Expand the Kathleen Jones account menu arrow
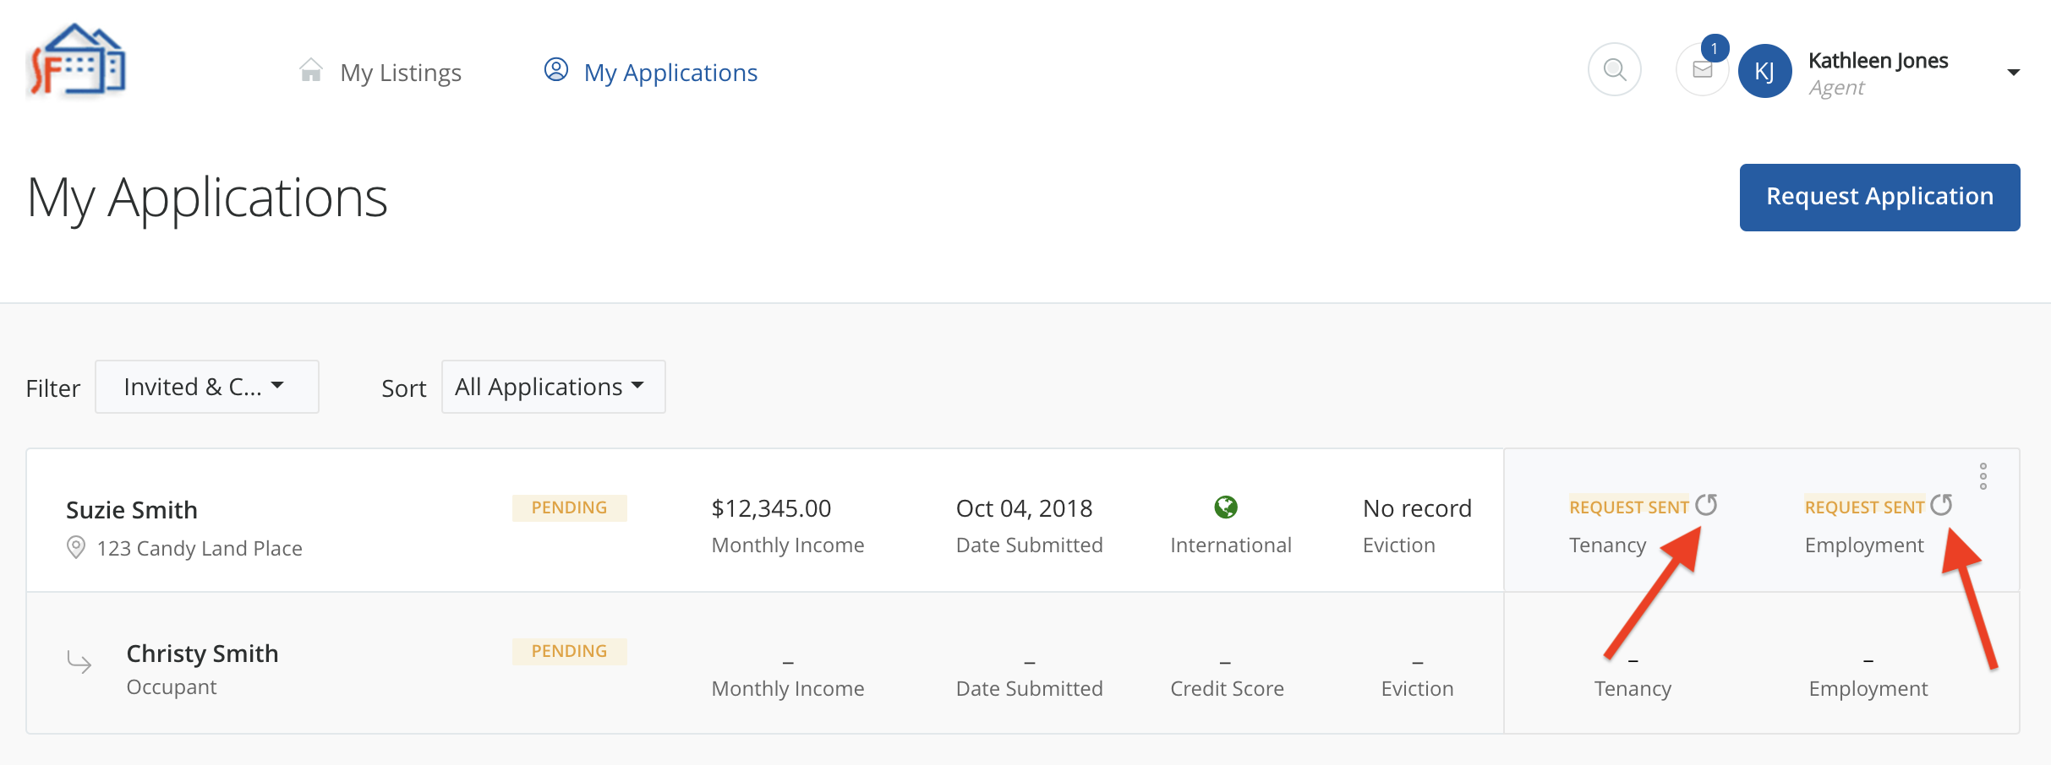2051x765 pixels. point(2013,73)
